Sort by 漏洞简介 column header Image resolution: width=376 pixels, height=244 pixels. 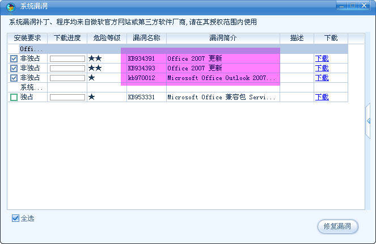pyautogui.click(x=223, y=38)
